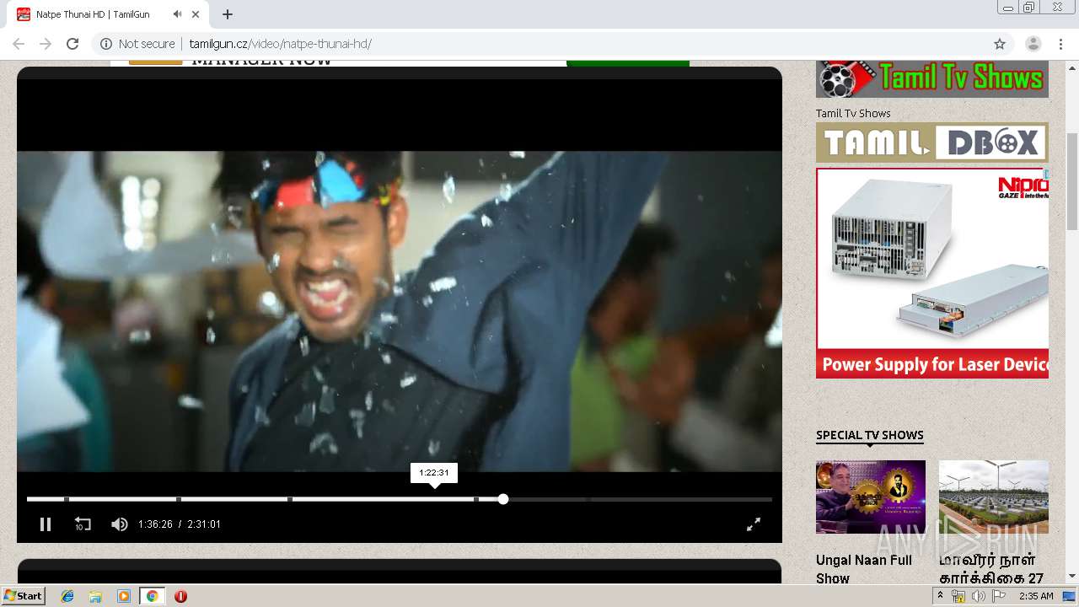This screenshot has width=1079, height=607.
Task: Go back in browser history
Action: 19,44
